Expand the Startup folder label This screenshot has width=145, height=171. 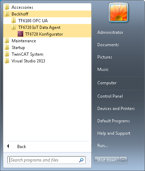[x=18, y=48]
